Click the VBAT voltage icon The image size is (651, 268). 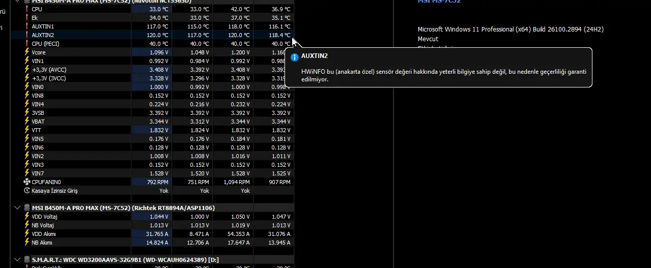click(x=27, y=122)
